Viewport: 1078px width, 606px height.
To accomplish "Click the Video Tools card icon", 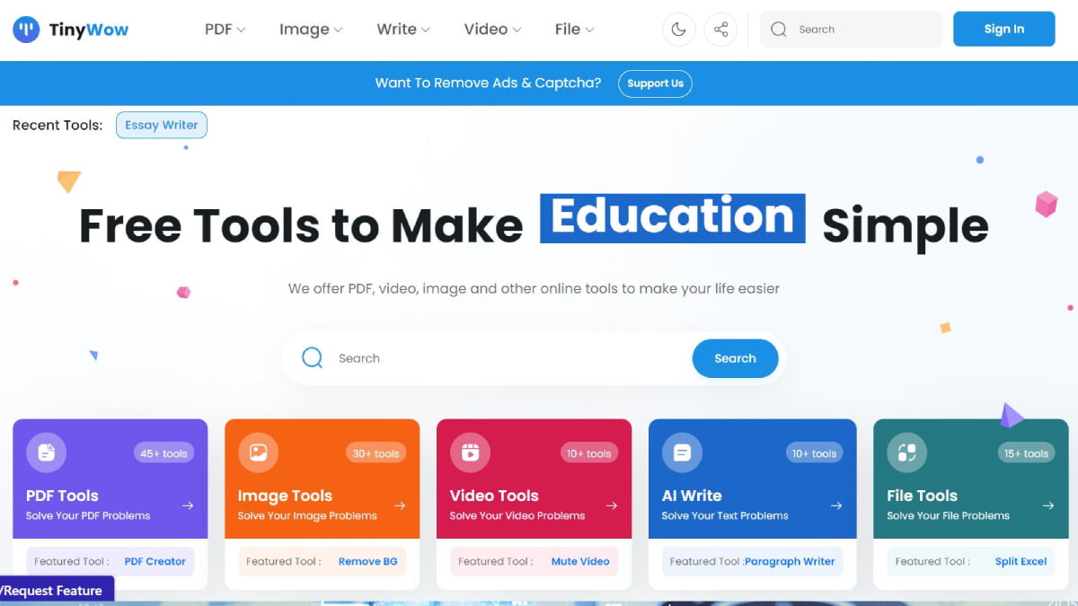I will (x=470, y=453).
